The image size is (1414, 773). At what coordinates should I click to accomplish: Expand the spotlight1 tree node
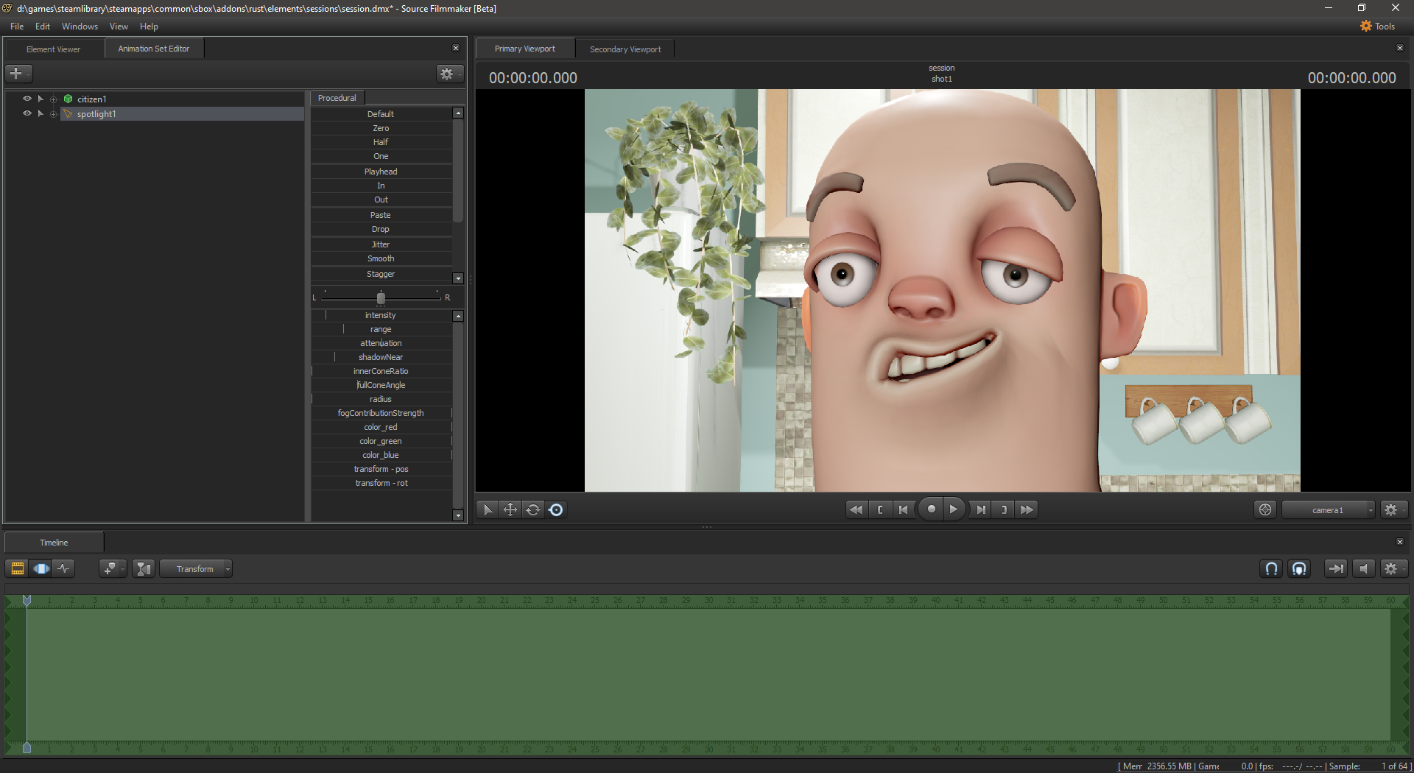pyautogui.click(x=53, y=114)
